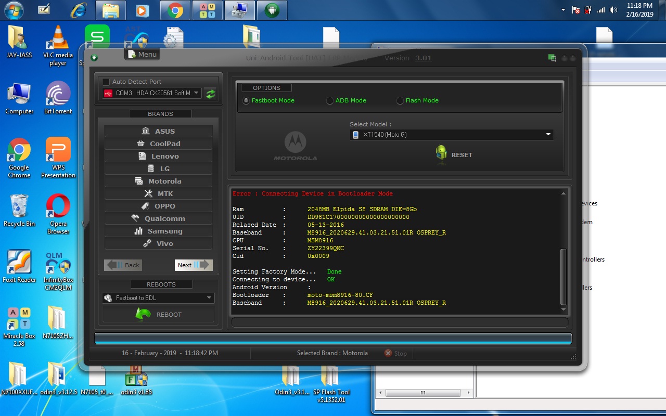Click the log panel vertical scrollbar thumb

point(563,277)
